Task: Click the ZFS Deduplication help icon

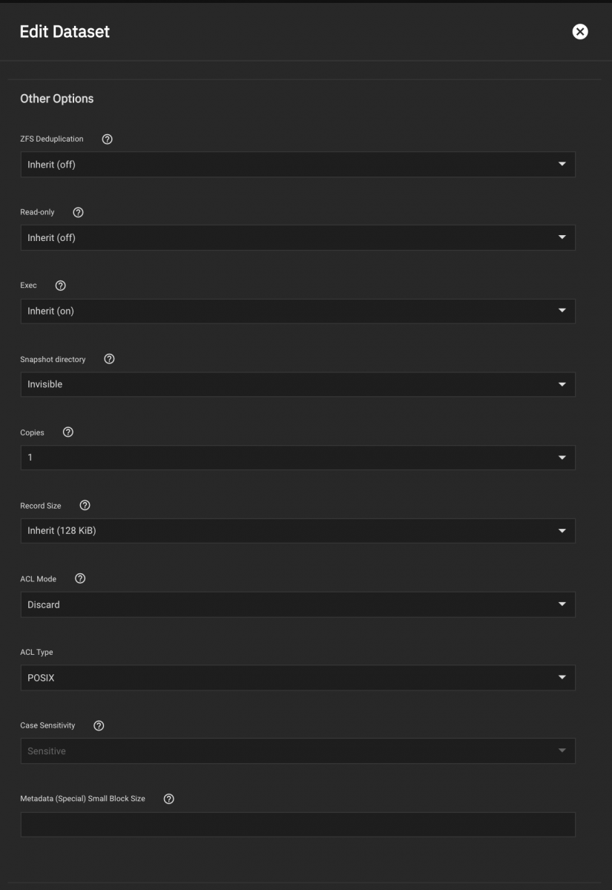Action: click(x=107, y=139)
